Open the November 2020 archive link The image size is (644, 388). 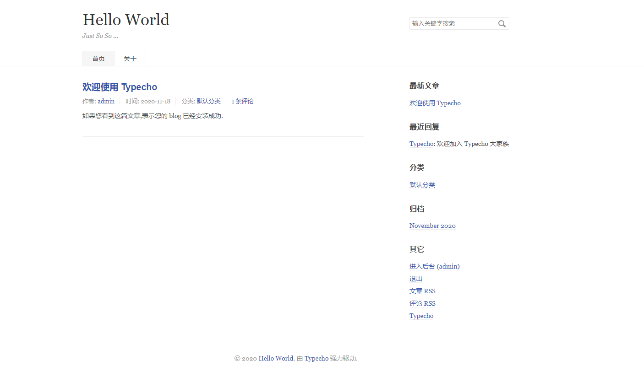pos(432,226)
